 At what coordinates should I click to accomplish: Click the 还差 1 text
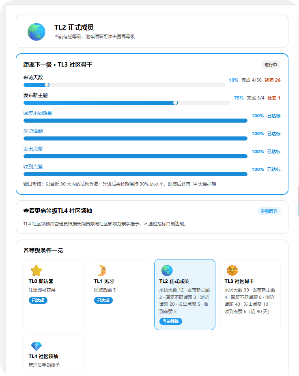point(274,98)
